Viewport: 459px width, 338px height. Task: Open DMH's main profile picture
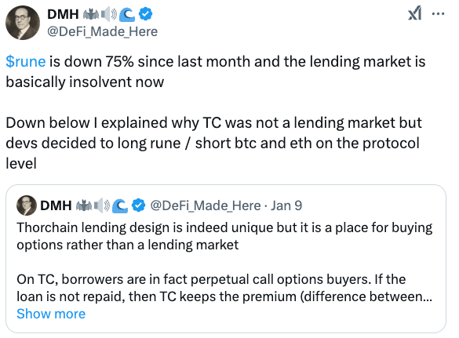pyautogui.click(x=23, y=23)
